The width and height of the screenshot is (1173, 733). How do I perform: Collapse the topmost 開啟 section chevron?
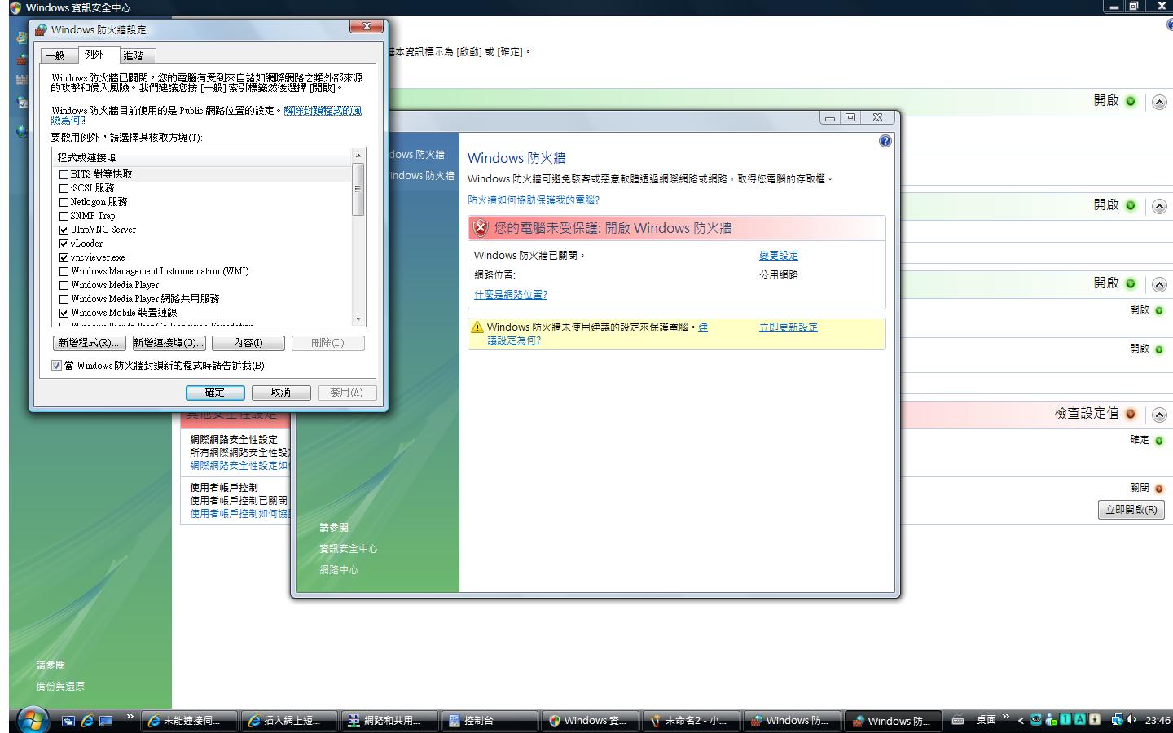pyautogui.click(x=1159, y=103)
